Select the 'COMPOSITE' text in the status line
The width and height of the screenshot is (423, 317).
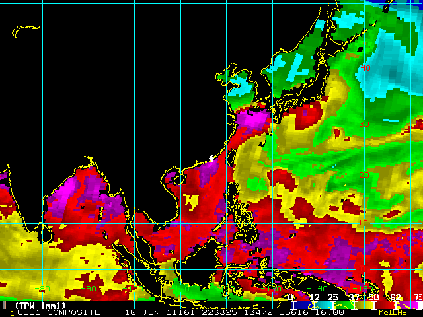[x=73, y=312]
